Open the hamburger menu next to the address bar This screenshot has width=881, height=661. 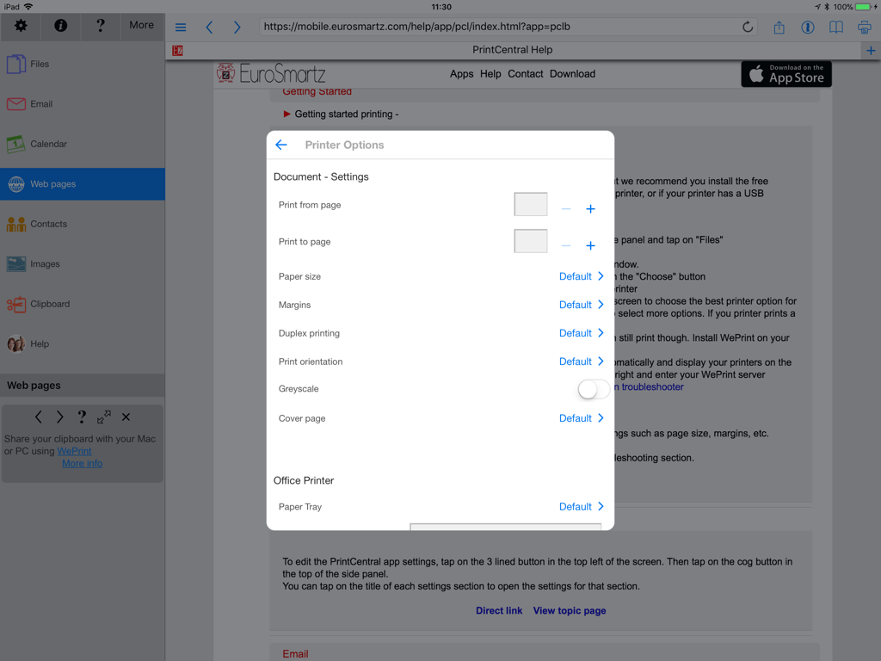tap(180, 27)
